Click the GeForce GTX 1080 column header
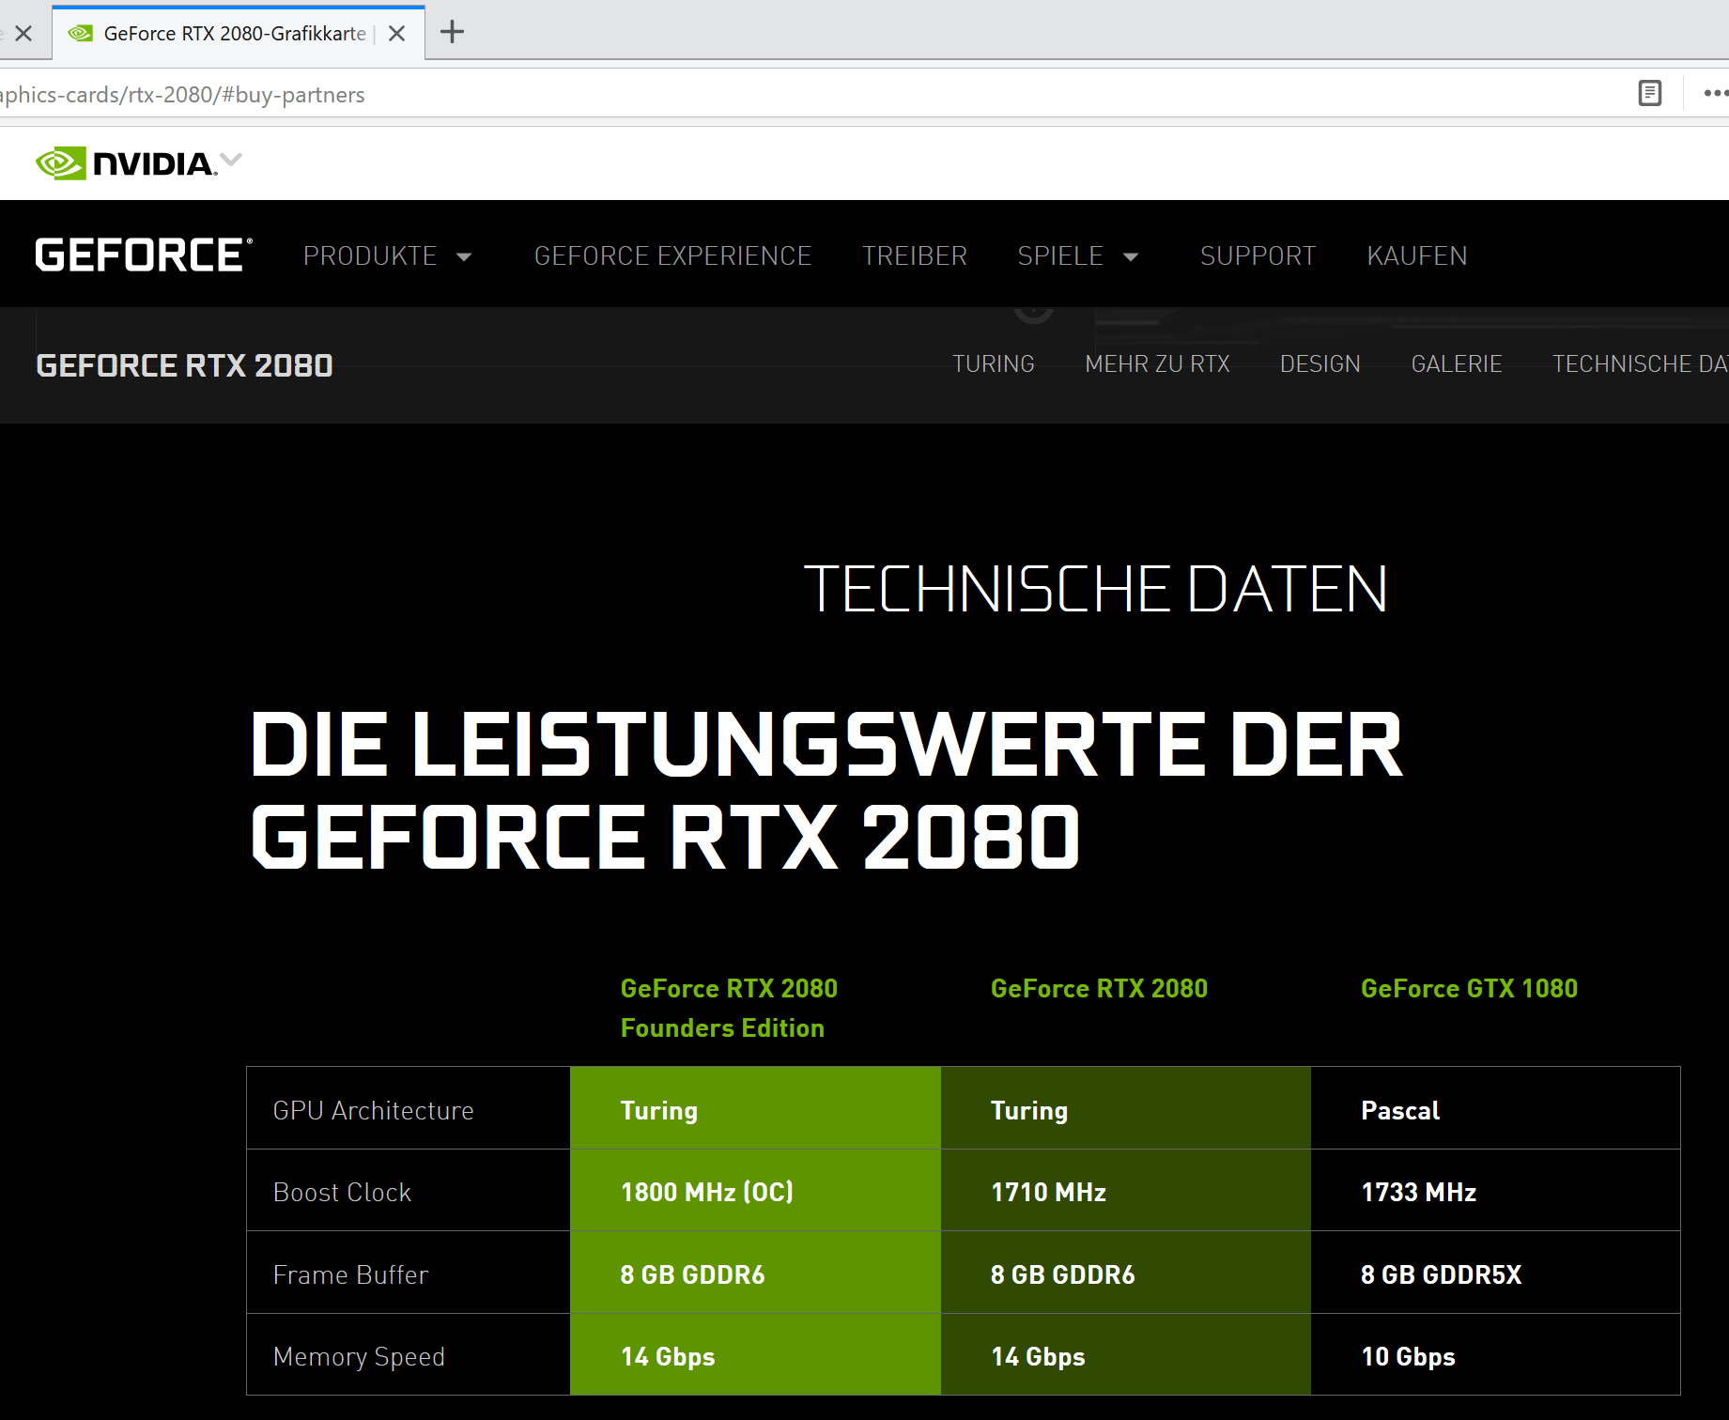 (1469, 989)
